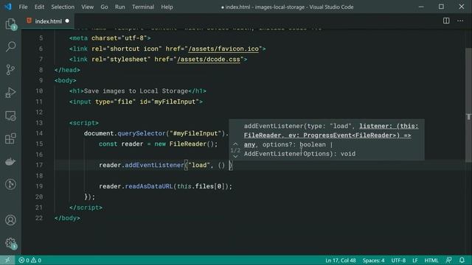Viewport: 472px width, 265px height.
Task: Open the feedback icon in status bar
Action: pyautogui.click(x=449, y=260)
